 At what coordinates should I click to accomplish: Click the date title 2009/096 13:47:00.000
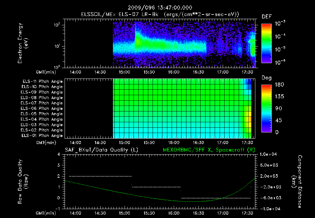160,8
